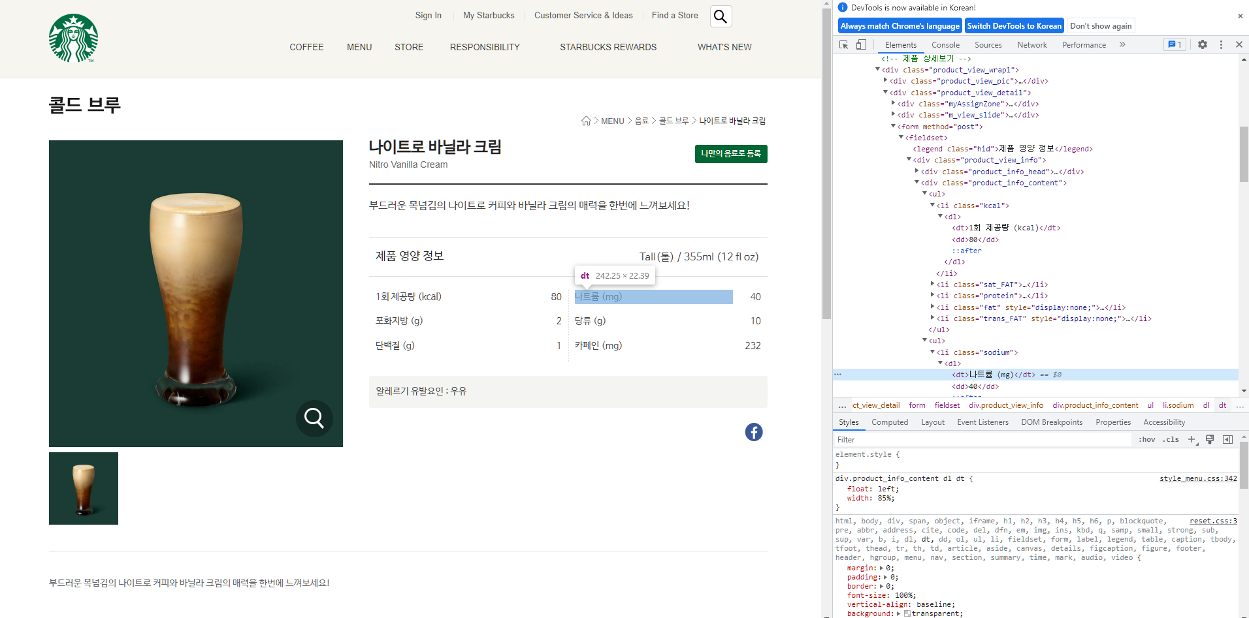Select the small product thumbnail image

pyautogui.click(x=84, y=488)
